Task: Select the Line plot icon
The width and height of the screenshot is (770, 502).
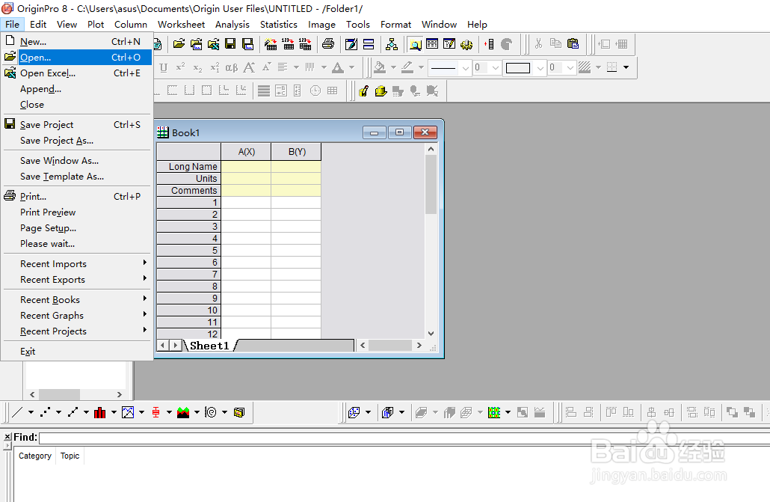Action: coord(17,412)
